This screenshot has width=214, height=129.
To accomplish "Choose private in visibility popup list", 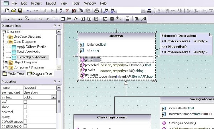I will [x=90, y=70].
